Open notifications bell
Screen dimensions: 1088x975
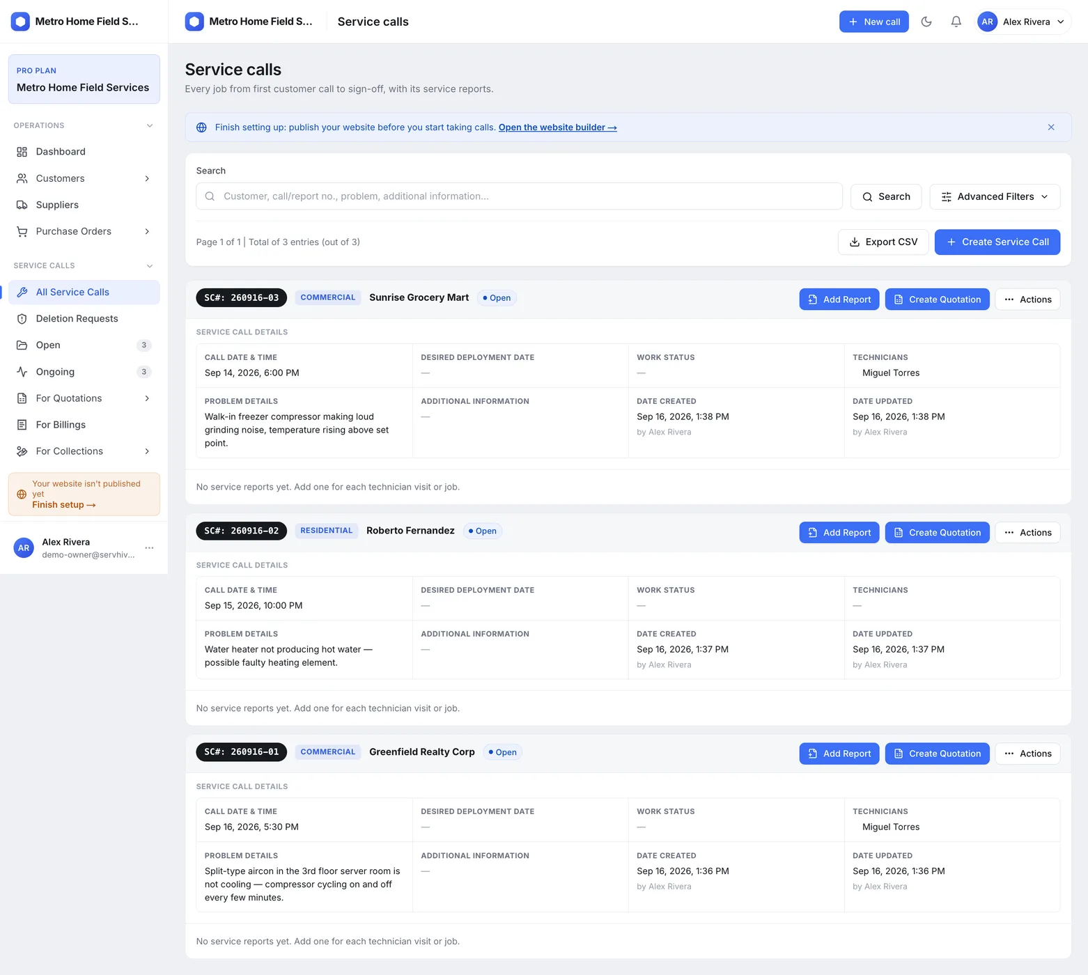pyautogui.click(x=956, y=22)
